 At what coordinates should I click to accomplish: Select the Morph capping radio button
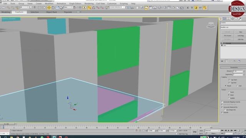226,86
